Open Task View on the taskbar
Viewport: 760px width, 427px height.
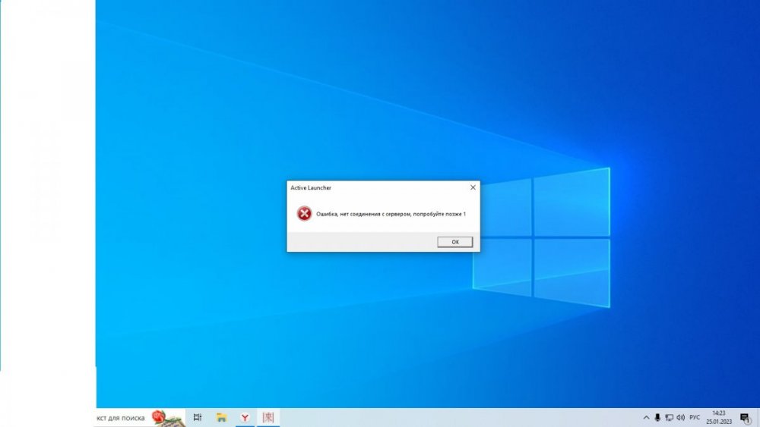(198, 417)
